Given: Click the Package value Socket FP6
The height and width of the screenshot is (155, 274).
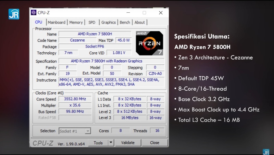Looking at the screenshot, I should 95,47.
